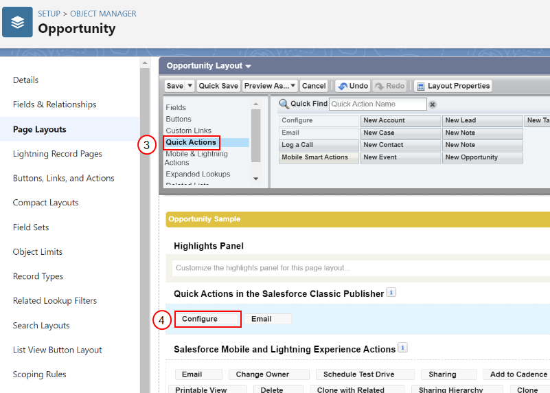The width and height of the screenshot is (550, 393).
Task: Open Buttons, Links, and Actions
Action: (63, 178)
